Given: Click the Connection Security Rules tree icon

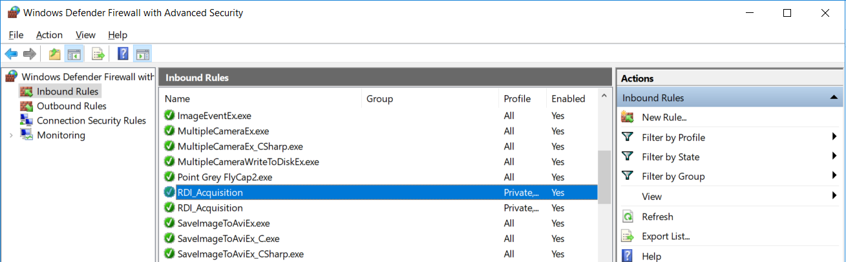Looking at the screenshot, I should click(26, 120).
